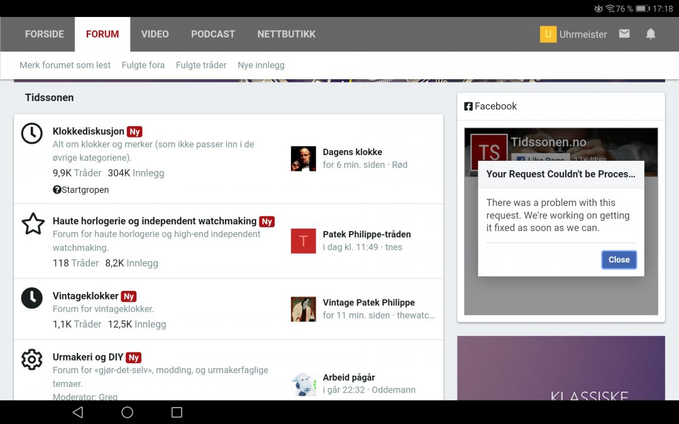679x424 pixels.
Task: Select the Haute horlogerie star icon
Action: pyautogui.click(x=33, y=224)
